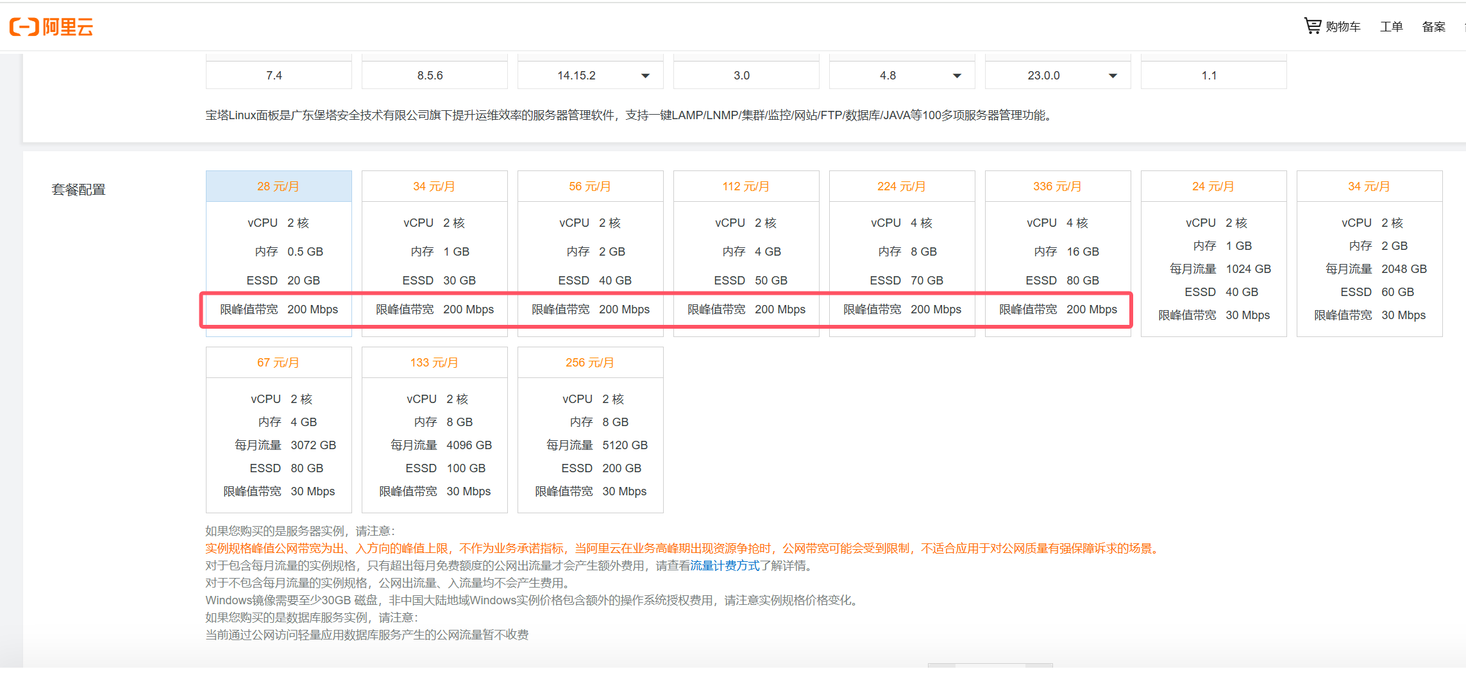
Task: Open the 工单 menu item
Action: point(1391,26)
